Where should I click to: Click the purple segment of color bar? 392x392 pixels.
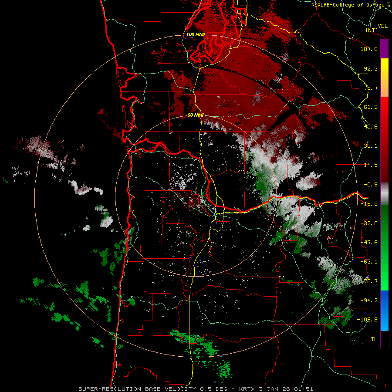pyautogui.click(x=385, y=49)
